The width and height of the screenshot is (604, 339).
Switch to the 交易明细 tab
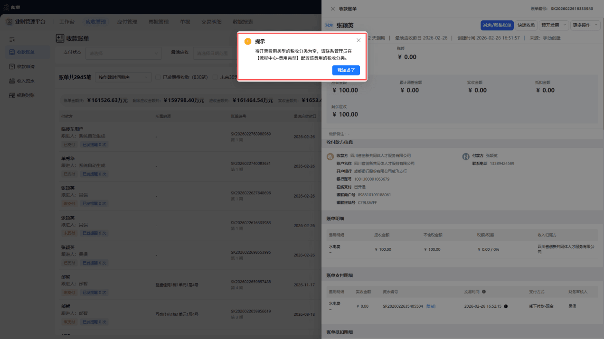(x=211, y=22)
